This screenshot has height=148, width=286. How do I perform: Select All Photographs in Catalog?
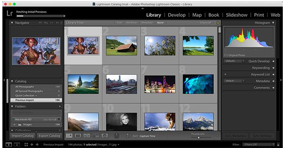pyautogui.click(x=36, y=87)
